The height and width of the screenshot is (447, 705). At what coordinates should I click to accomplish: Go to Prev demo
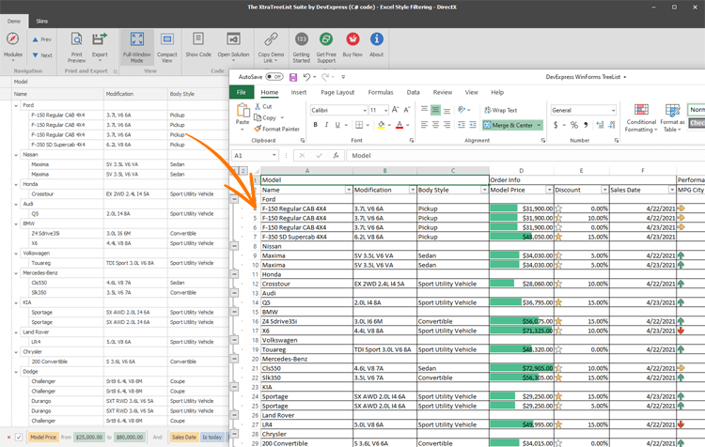(x=41, y=39)
